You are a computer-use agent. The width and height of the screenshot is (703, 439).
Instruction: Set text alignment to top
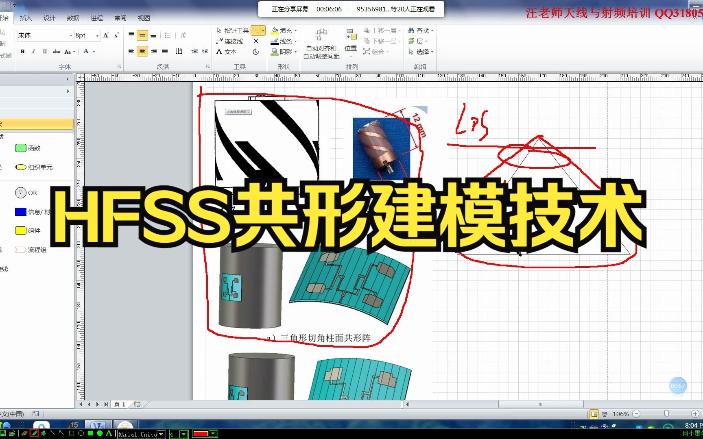(x=131, y=35)
